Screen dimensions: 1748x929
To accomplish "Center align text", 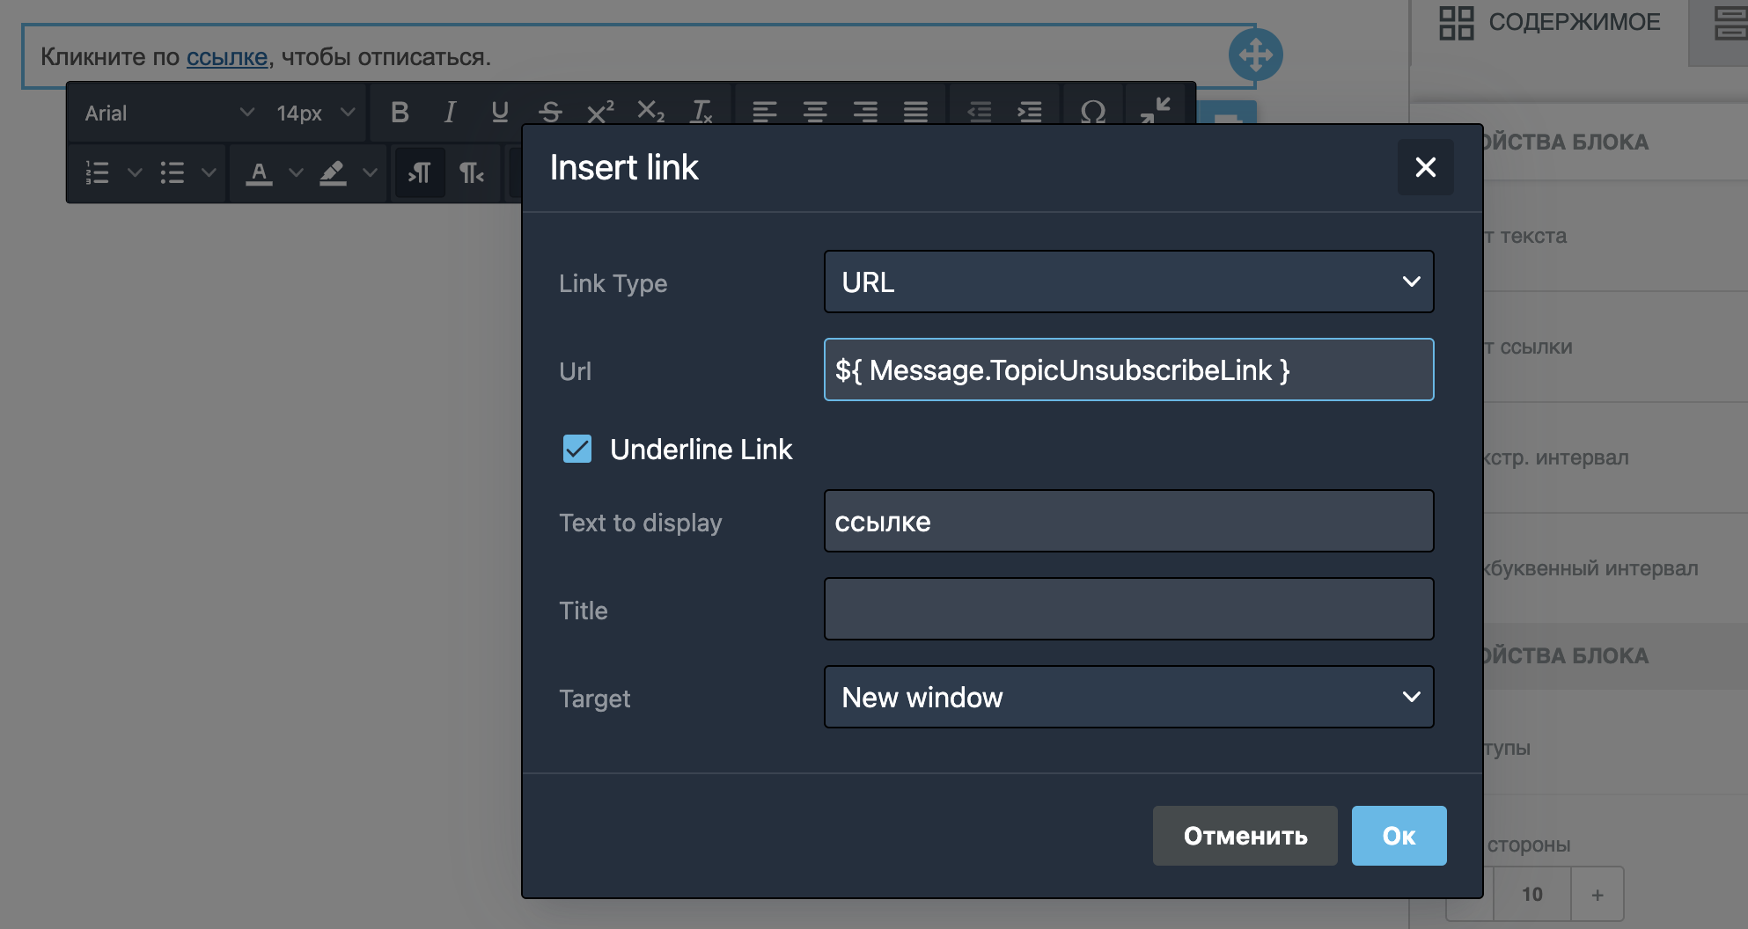I will click(815, 113).
